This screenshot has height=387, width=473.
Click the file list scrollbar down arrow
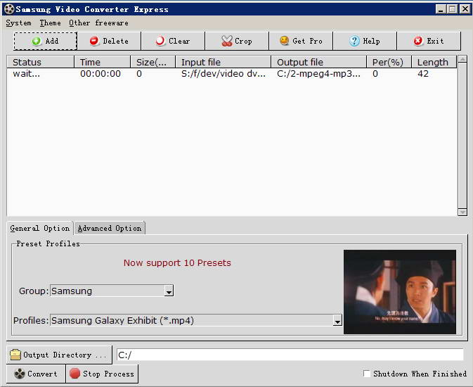point(462,212)
